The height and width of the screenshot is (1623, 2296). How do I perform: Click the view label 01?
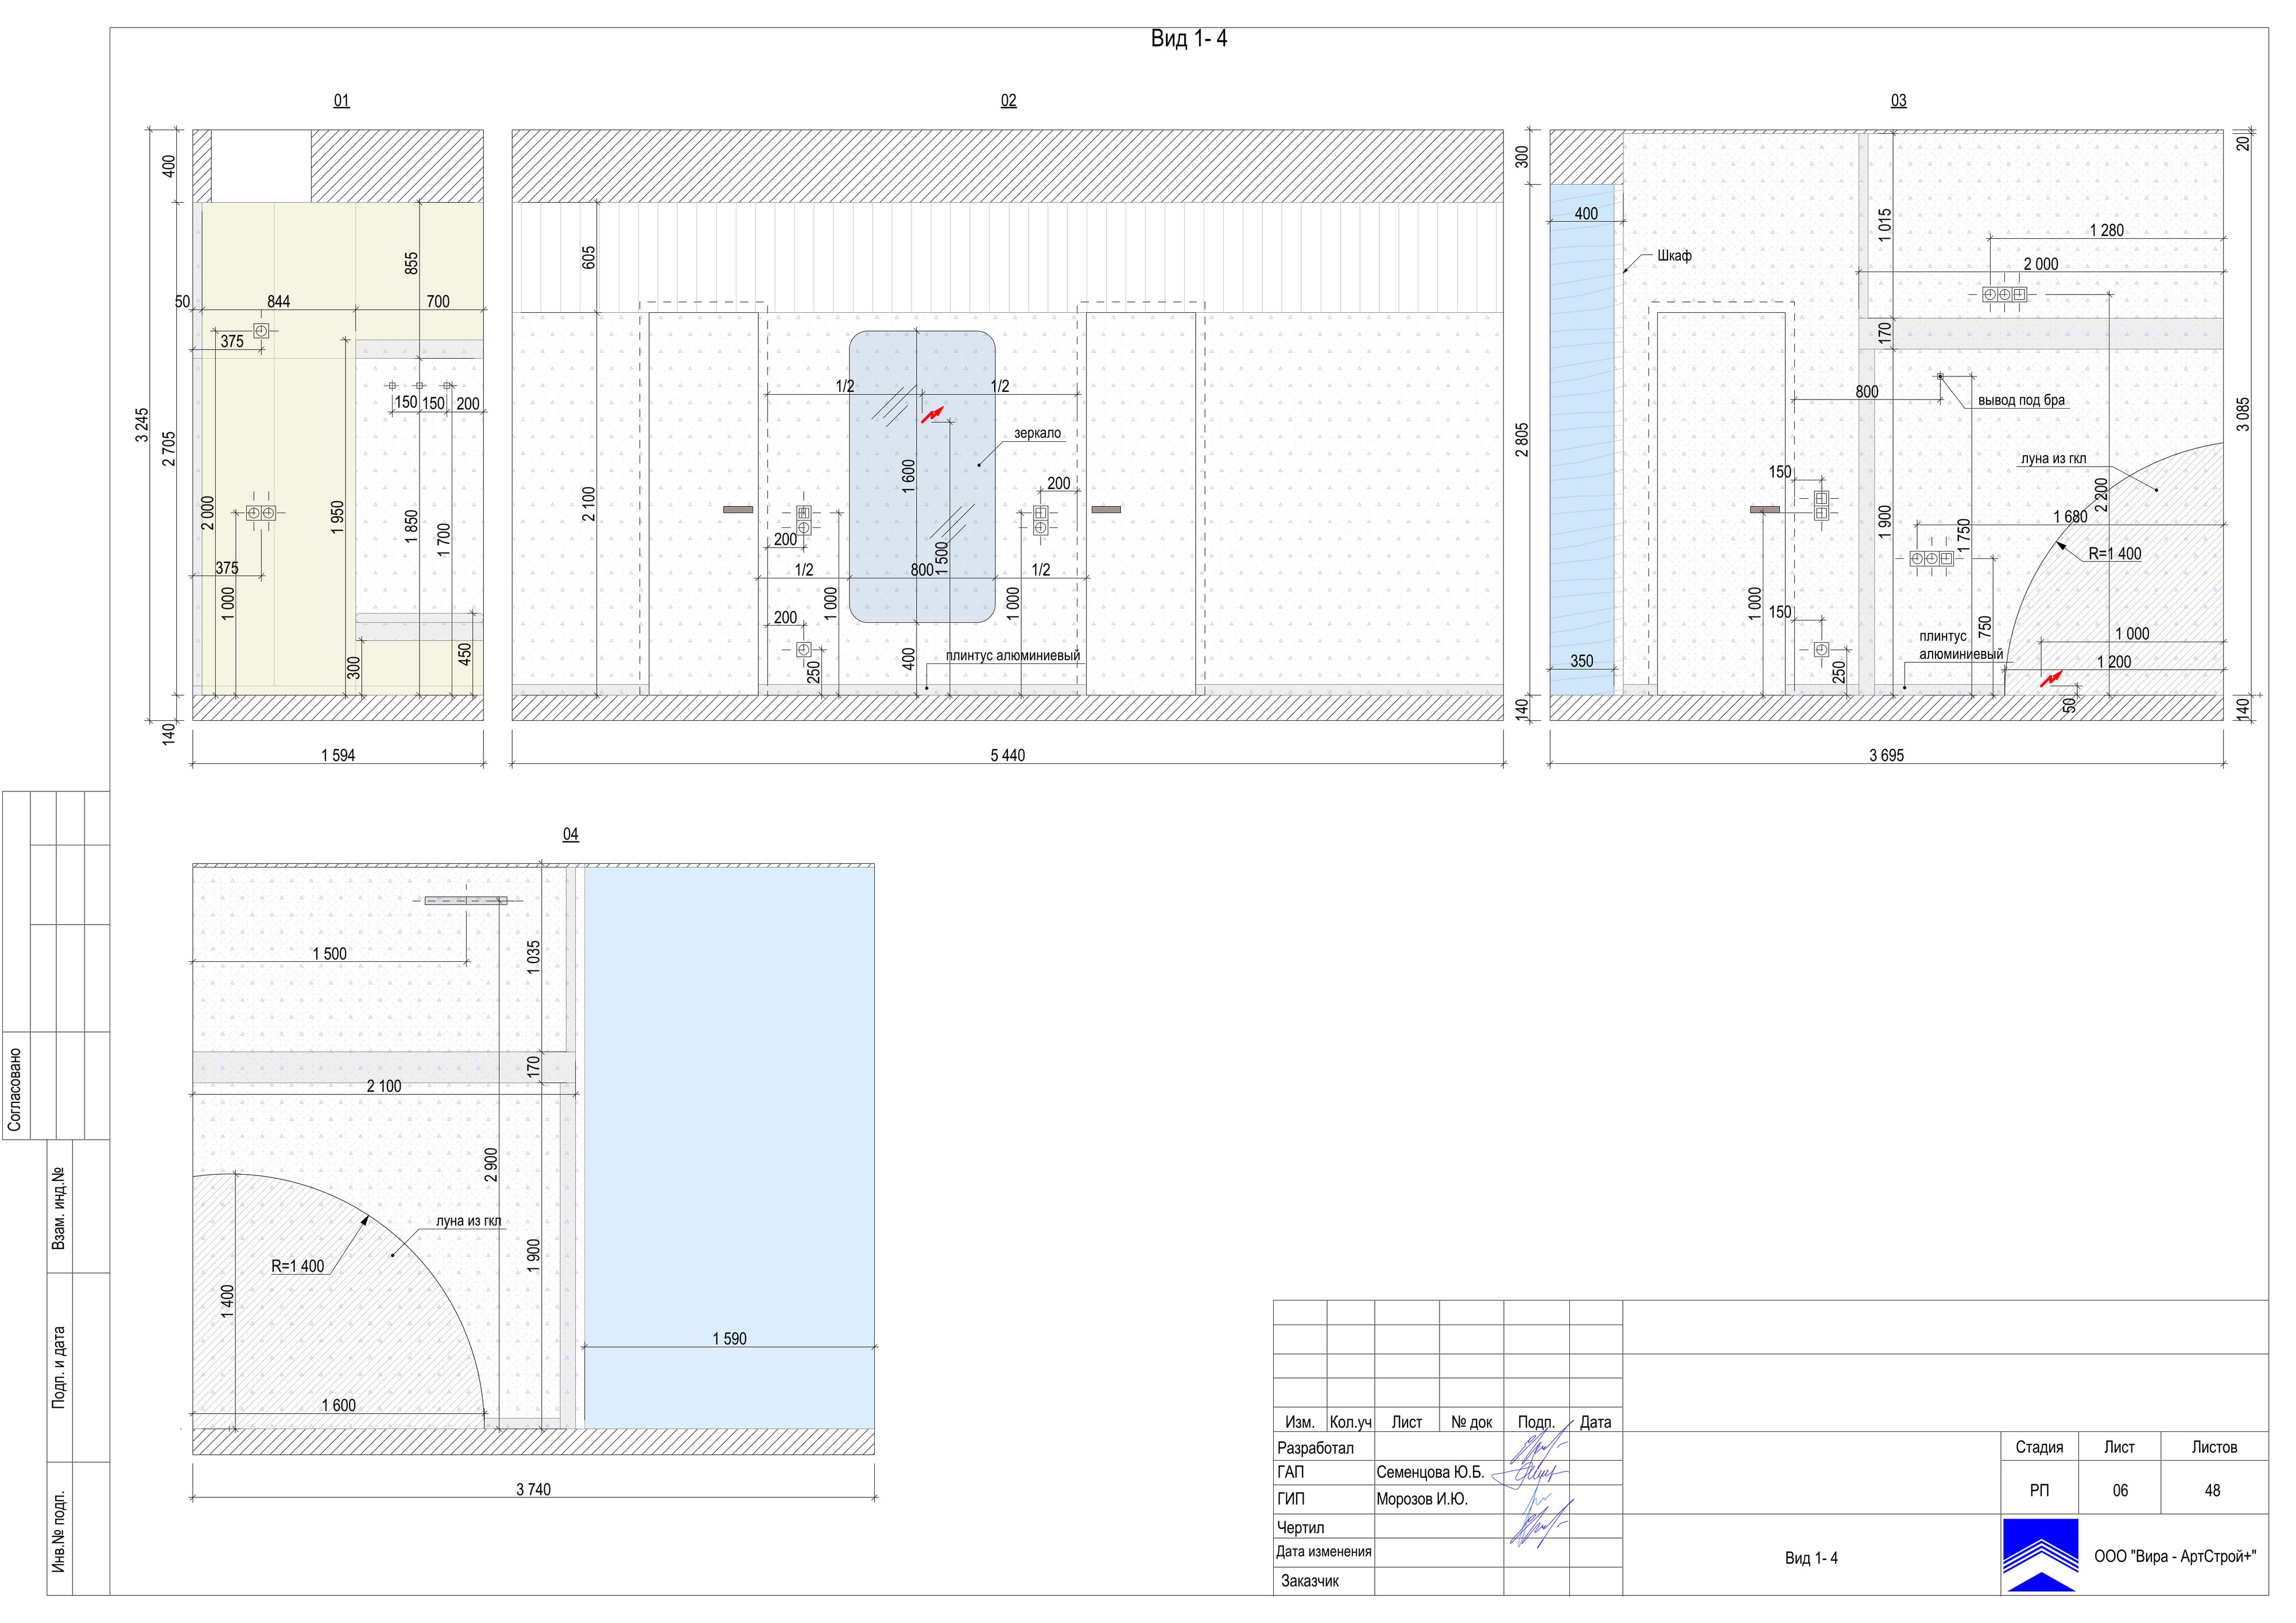[342, 101]
